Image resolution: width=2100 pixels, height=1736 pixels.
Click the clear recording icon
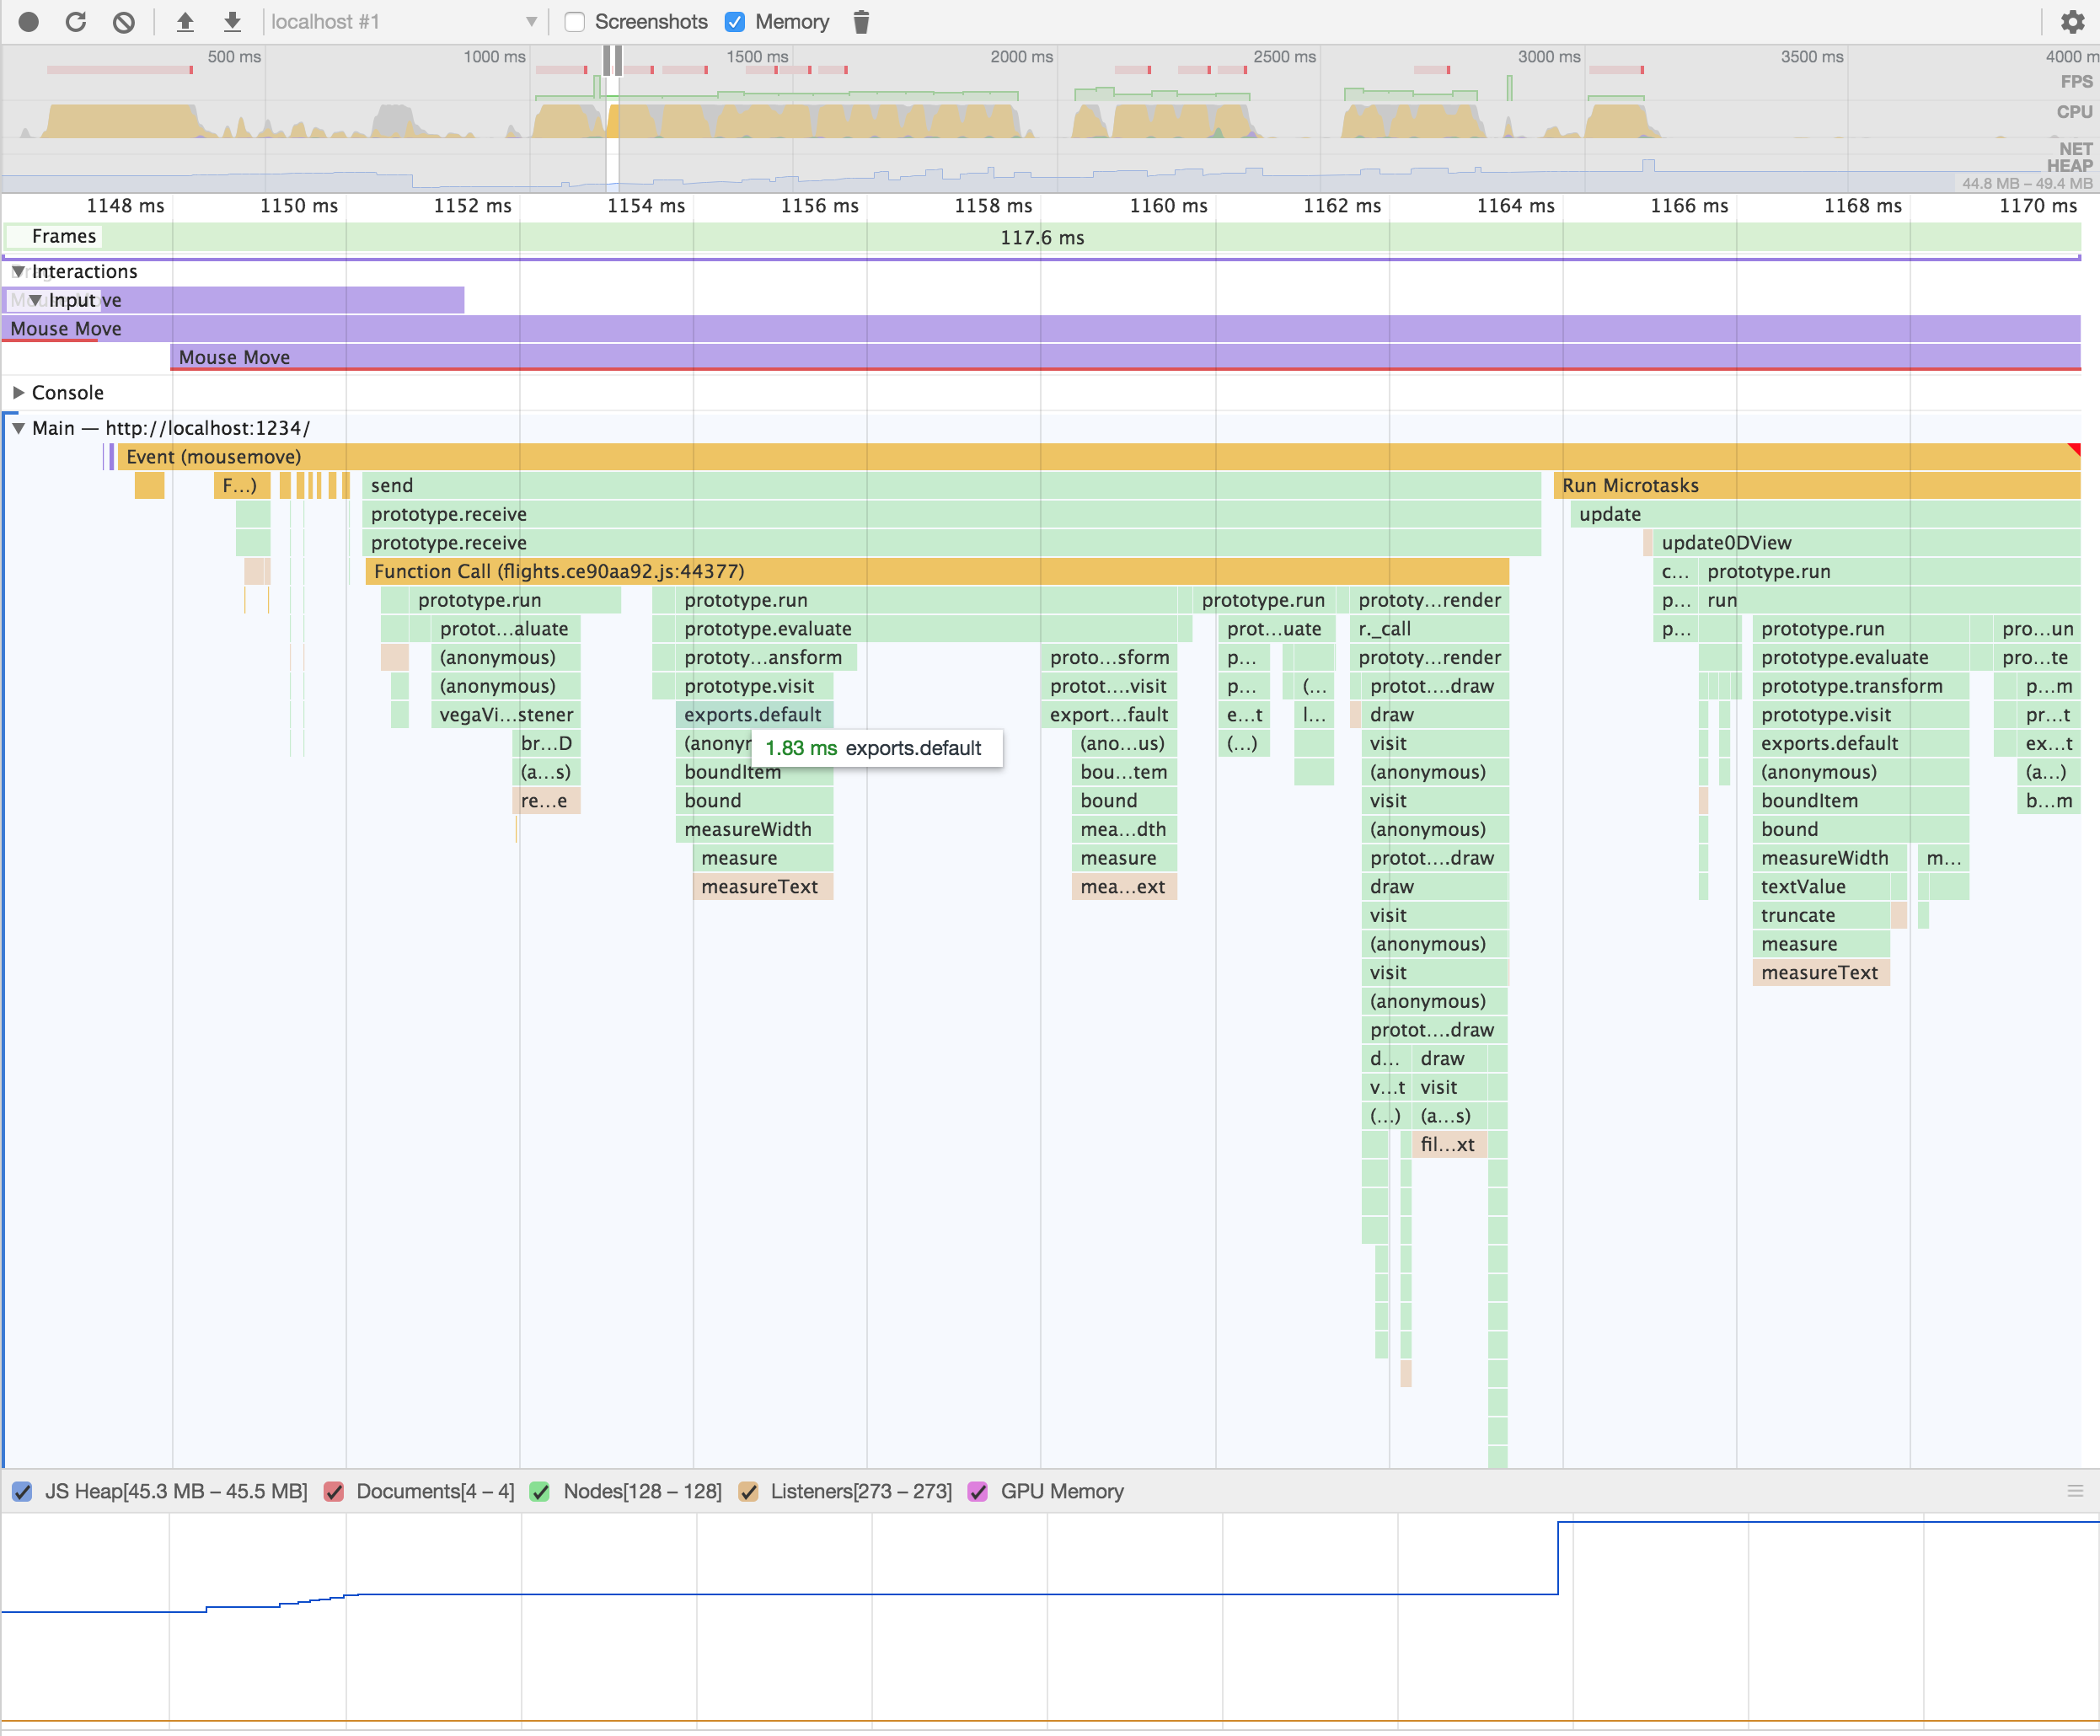point(123,21)
